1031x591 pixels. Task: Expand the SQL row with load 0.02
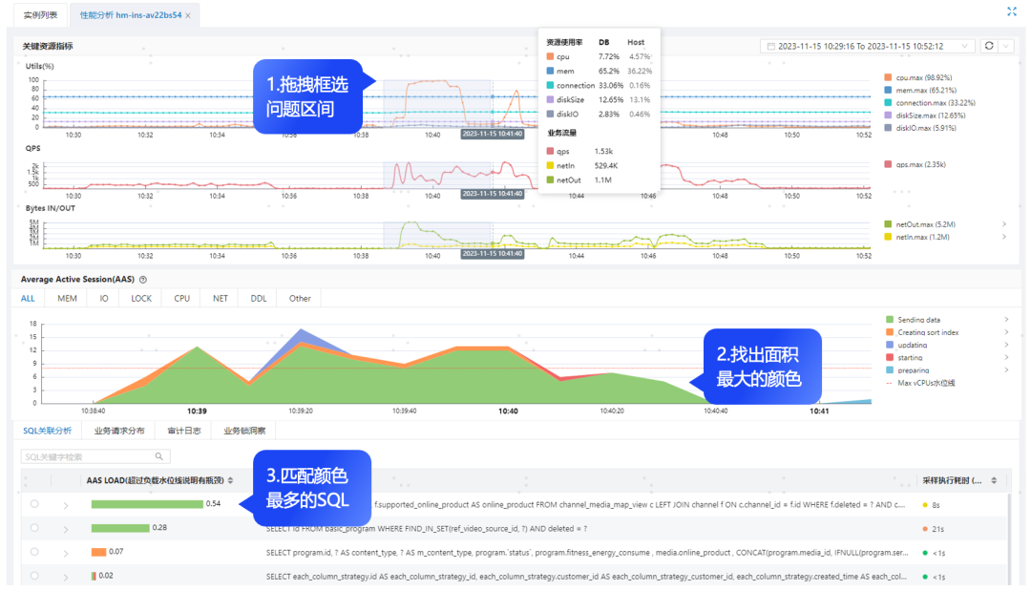coord(66,578)
